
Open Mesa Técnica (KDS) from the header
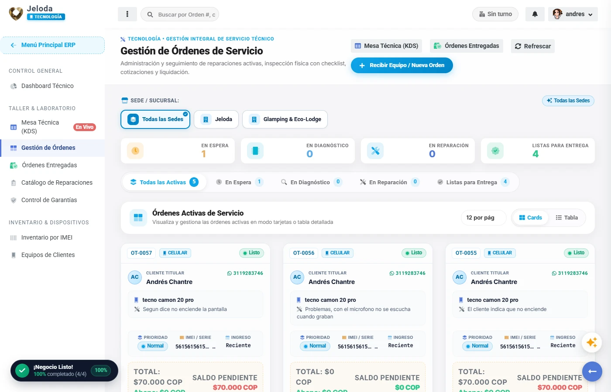tap(387, 46)
